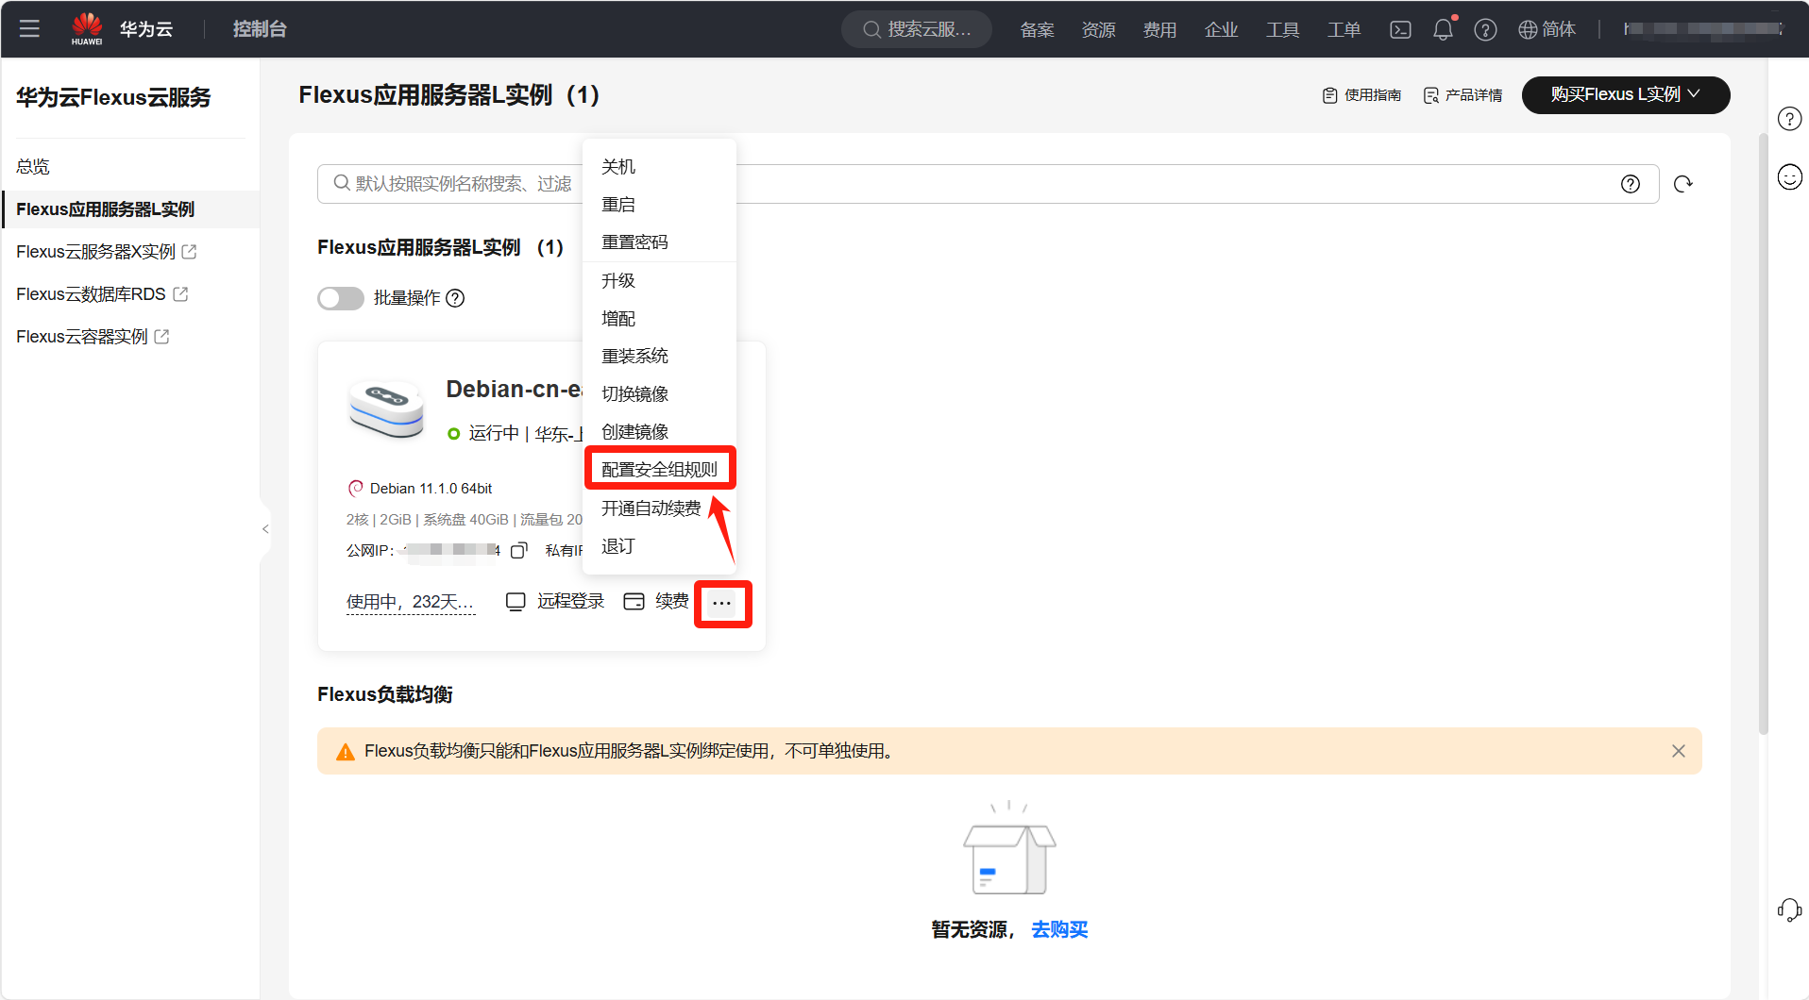Enable the batch operation toggle
The height and width of the screenshot is (1000, 1809).
(x=341, y=298)
